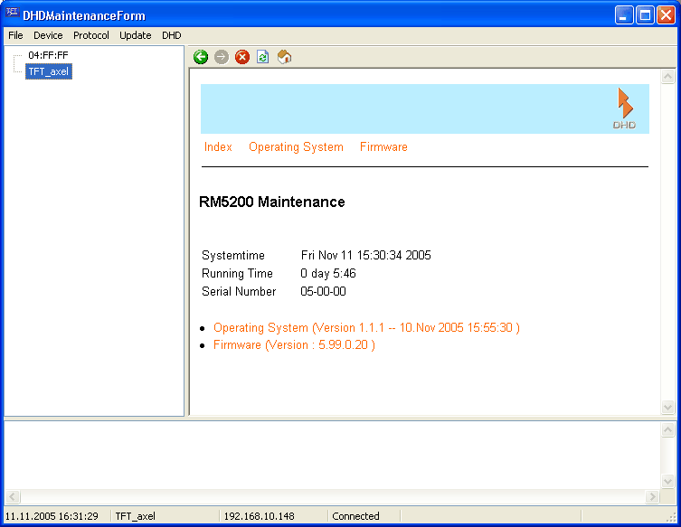Image resolution: width=681 pixels, height=527 pixels.
Task: Open the DHD menu
Action: [x=172, y=35]
